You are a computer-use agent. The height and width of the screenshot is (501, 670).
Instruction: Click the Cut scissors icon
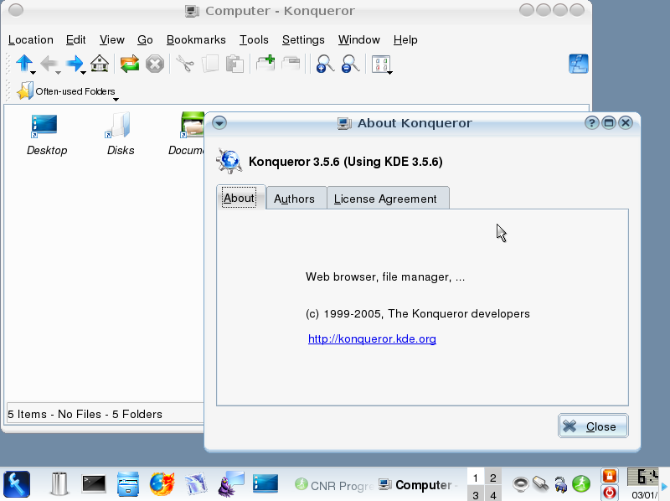point(184,65)
